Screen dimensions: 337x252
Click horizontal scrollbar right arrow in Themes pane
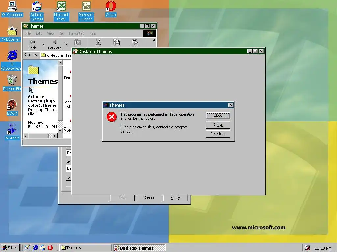pos(55,136)
